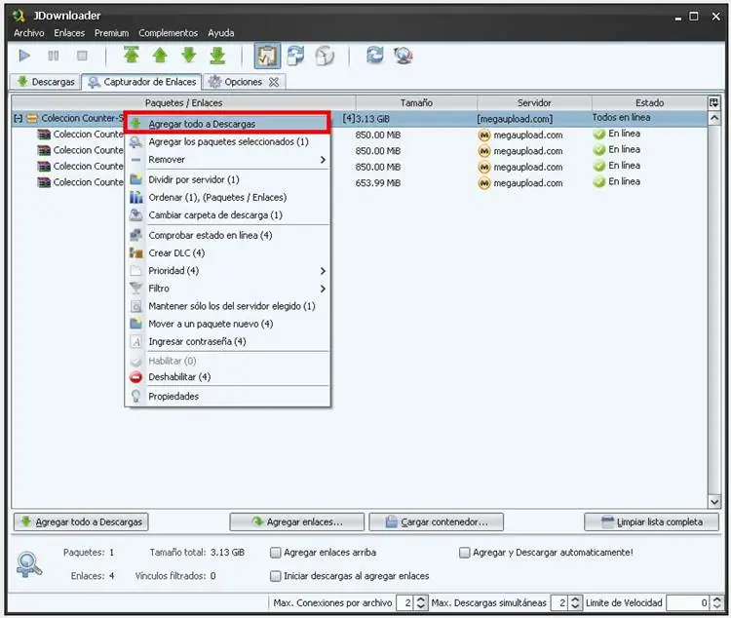Toggle clipboard monitoring icon in toolbar
Screen dimensions: 731x618
267,56
